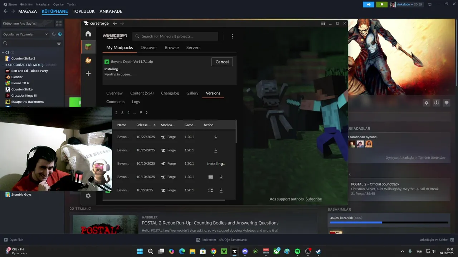Open the Arkadaşlar menu in Steam
Viewport: 458px width, 257px height.
point(43,4)
